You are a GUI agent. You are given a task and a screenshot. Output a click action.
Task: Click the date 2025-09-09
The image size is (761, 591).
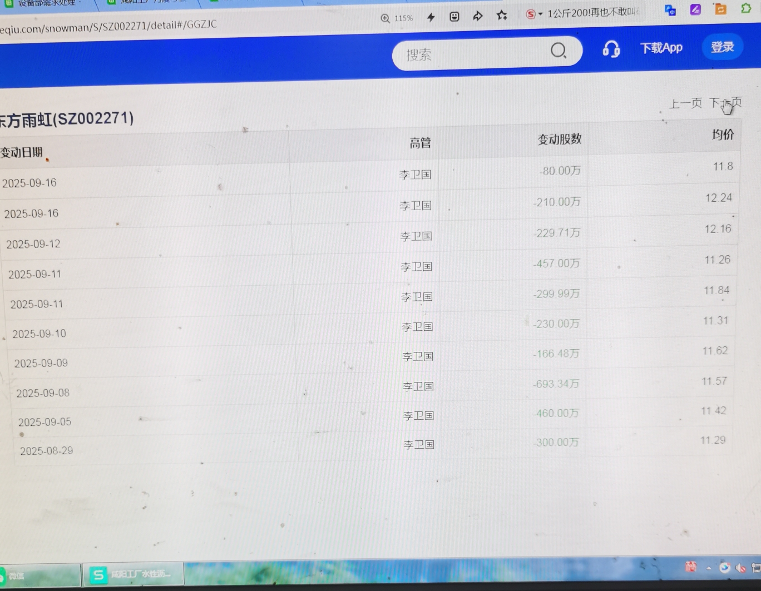[x=41, y=363]
